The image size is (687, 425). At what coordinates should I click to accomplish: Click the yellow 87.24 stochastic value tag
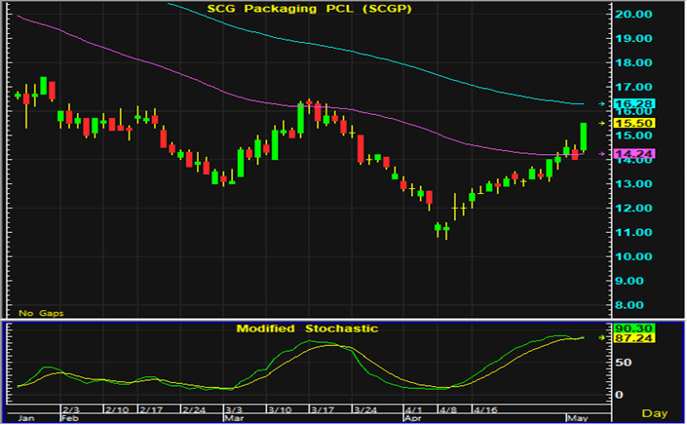[x=633, y=338]
